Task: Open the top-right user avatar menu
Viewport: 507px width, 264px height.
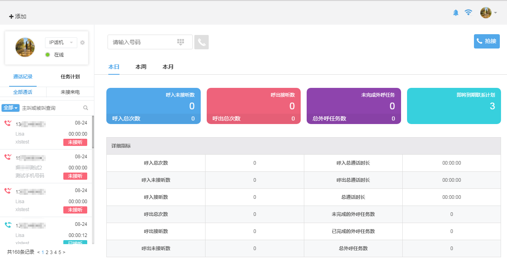Action: (x=488, y=13)
